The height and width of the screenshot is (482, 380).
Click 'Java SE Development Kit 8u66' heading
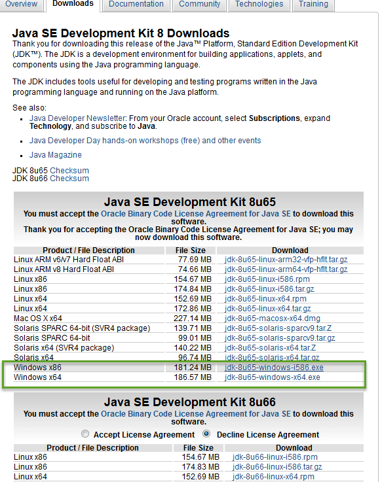190,402
